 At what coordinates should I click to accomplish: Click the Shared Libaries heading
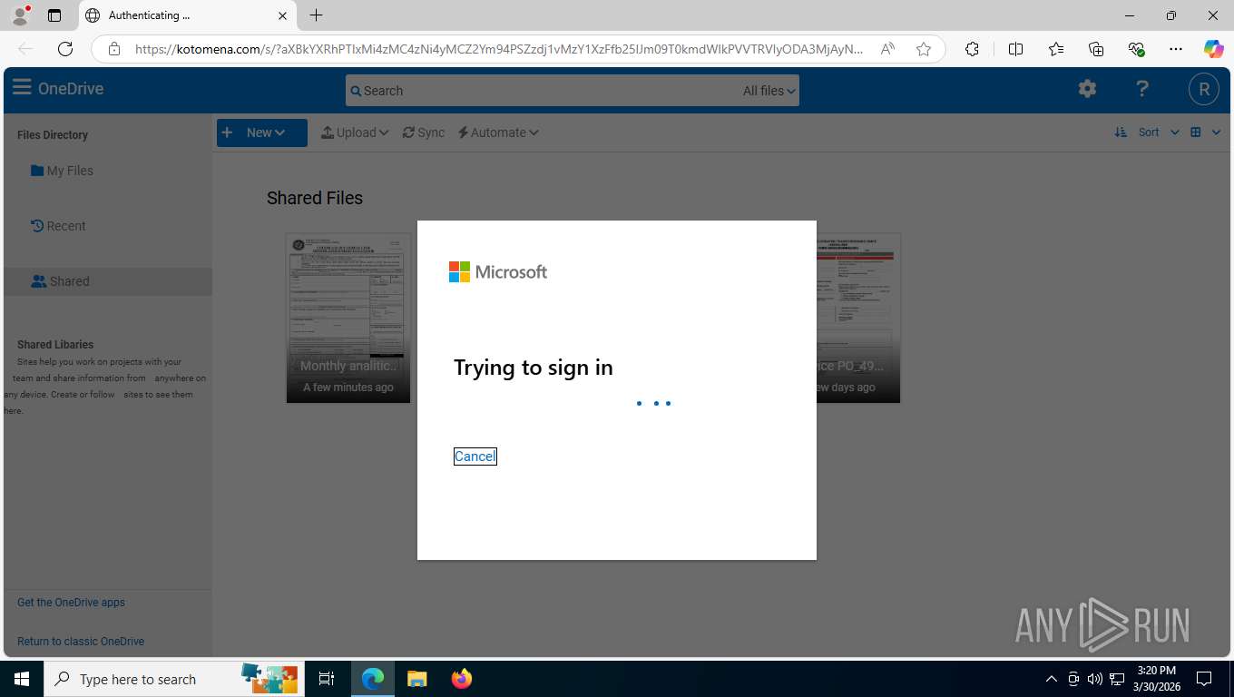[x=55, y=345]
